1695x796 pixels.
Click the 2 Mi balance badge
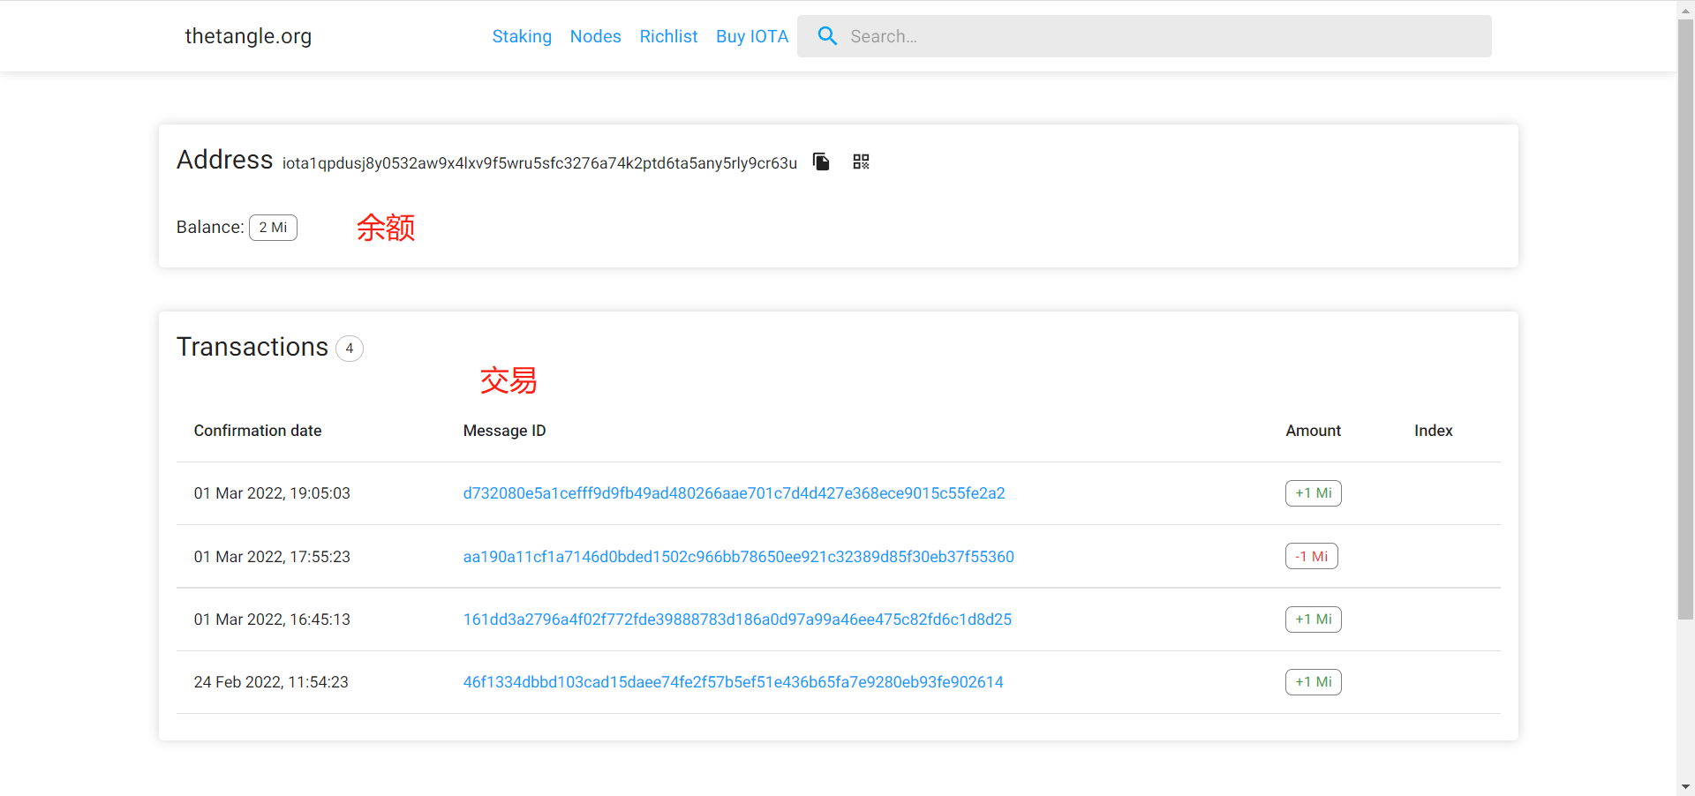click(273, 228)
